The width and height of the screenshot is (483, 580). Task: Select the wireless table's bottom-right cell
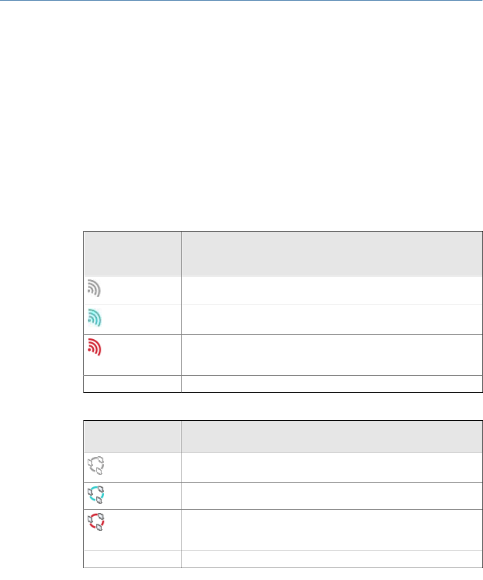click(x=332, y=384)
